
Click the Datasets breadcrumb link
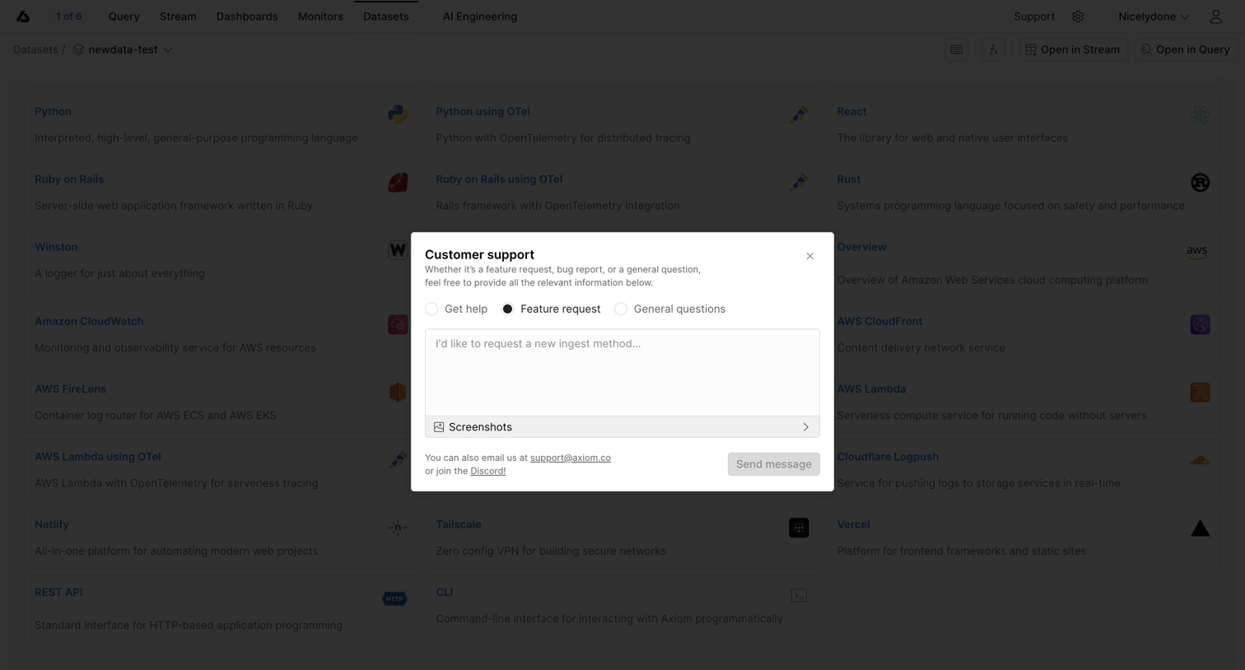point(35,49)
